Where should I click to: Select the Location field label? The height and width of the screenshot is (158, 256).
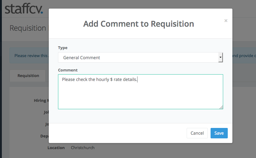[56, 148]
